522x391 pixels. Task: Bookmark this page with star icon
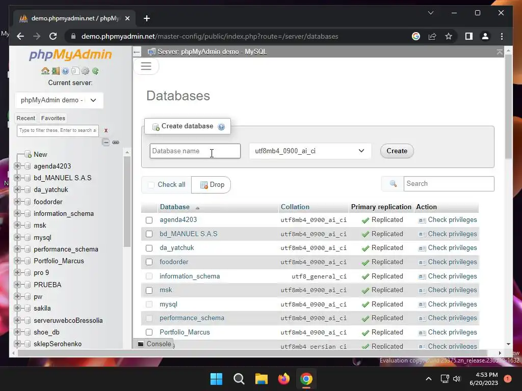pos(449,36)
